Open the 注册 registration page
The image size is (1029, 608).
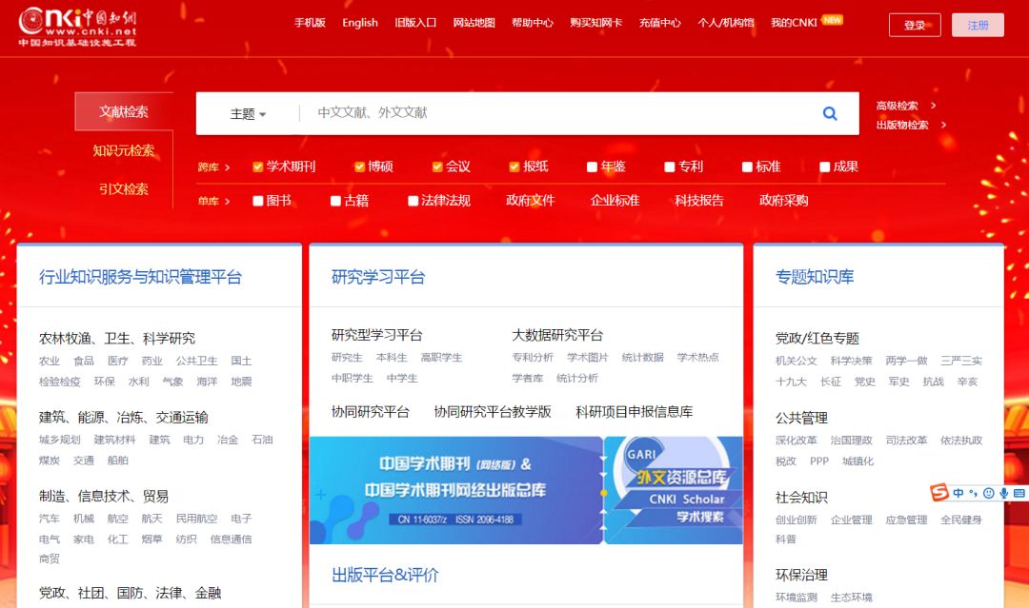click(x=978, y=25)
